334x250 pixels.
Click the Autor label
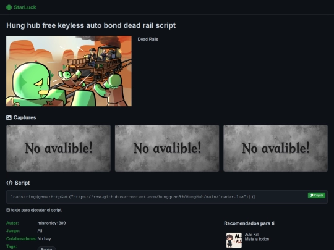12,223
